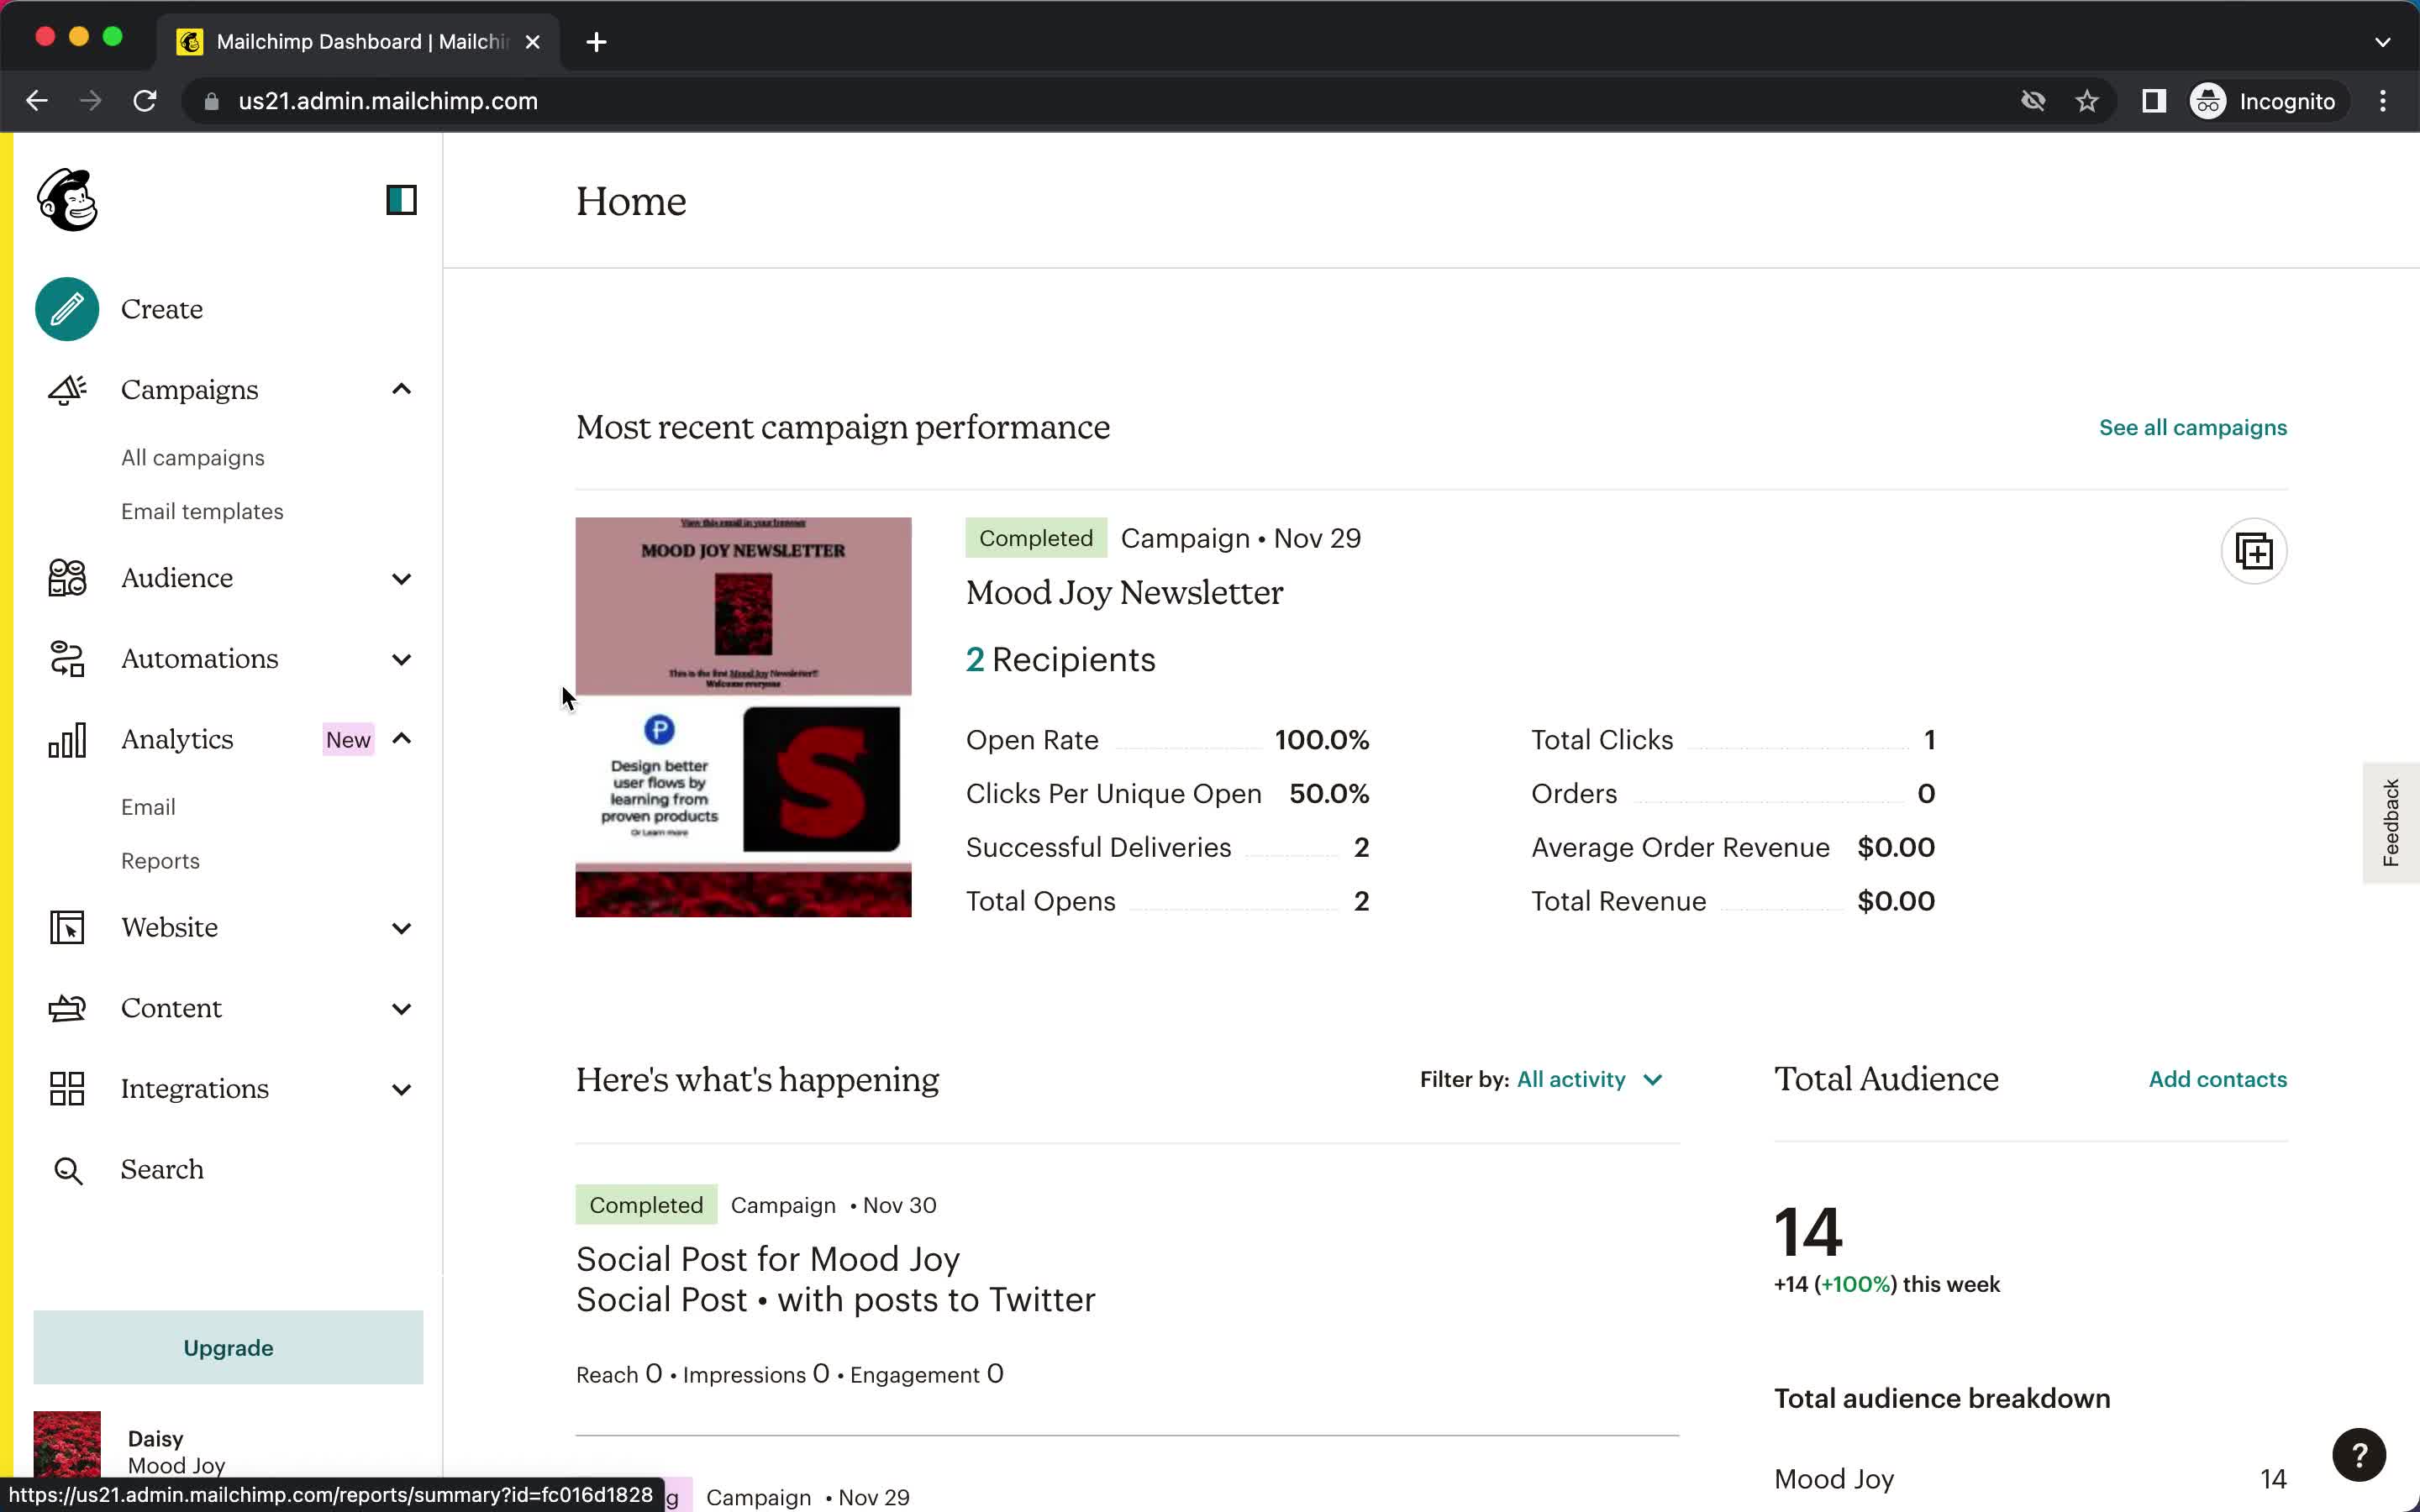
Task: Select Email templates menu item
Action: (203, 511)
